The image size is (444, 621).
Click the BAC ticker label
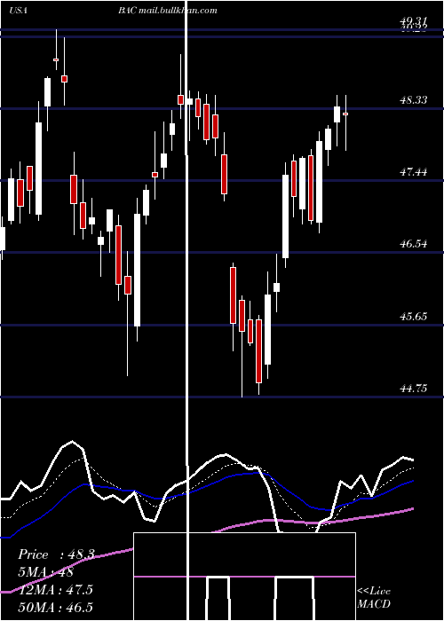coord(127,11)
